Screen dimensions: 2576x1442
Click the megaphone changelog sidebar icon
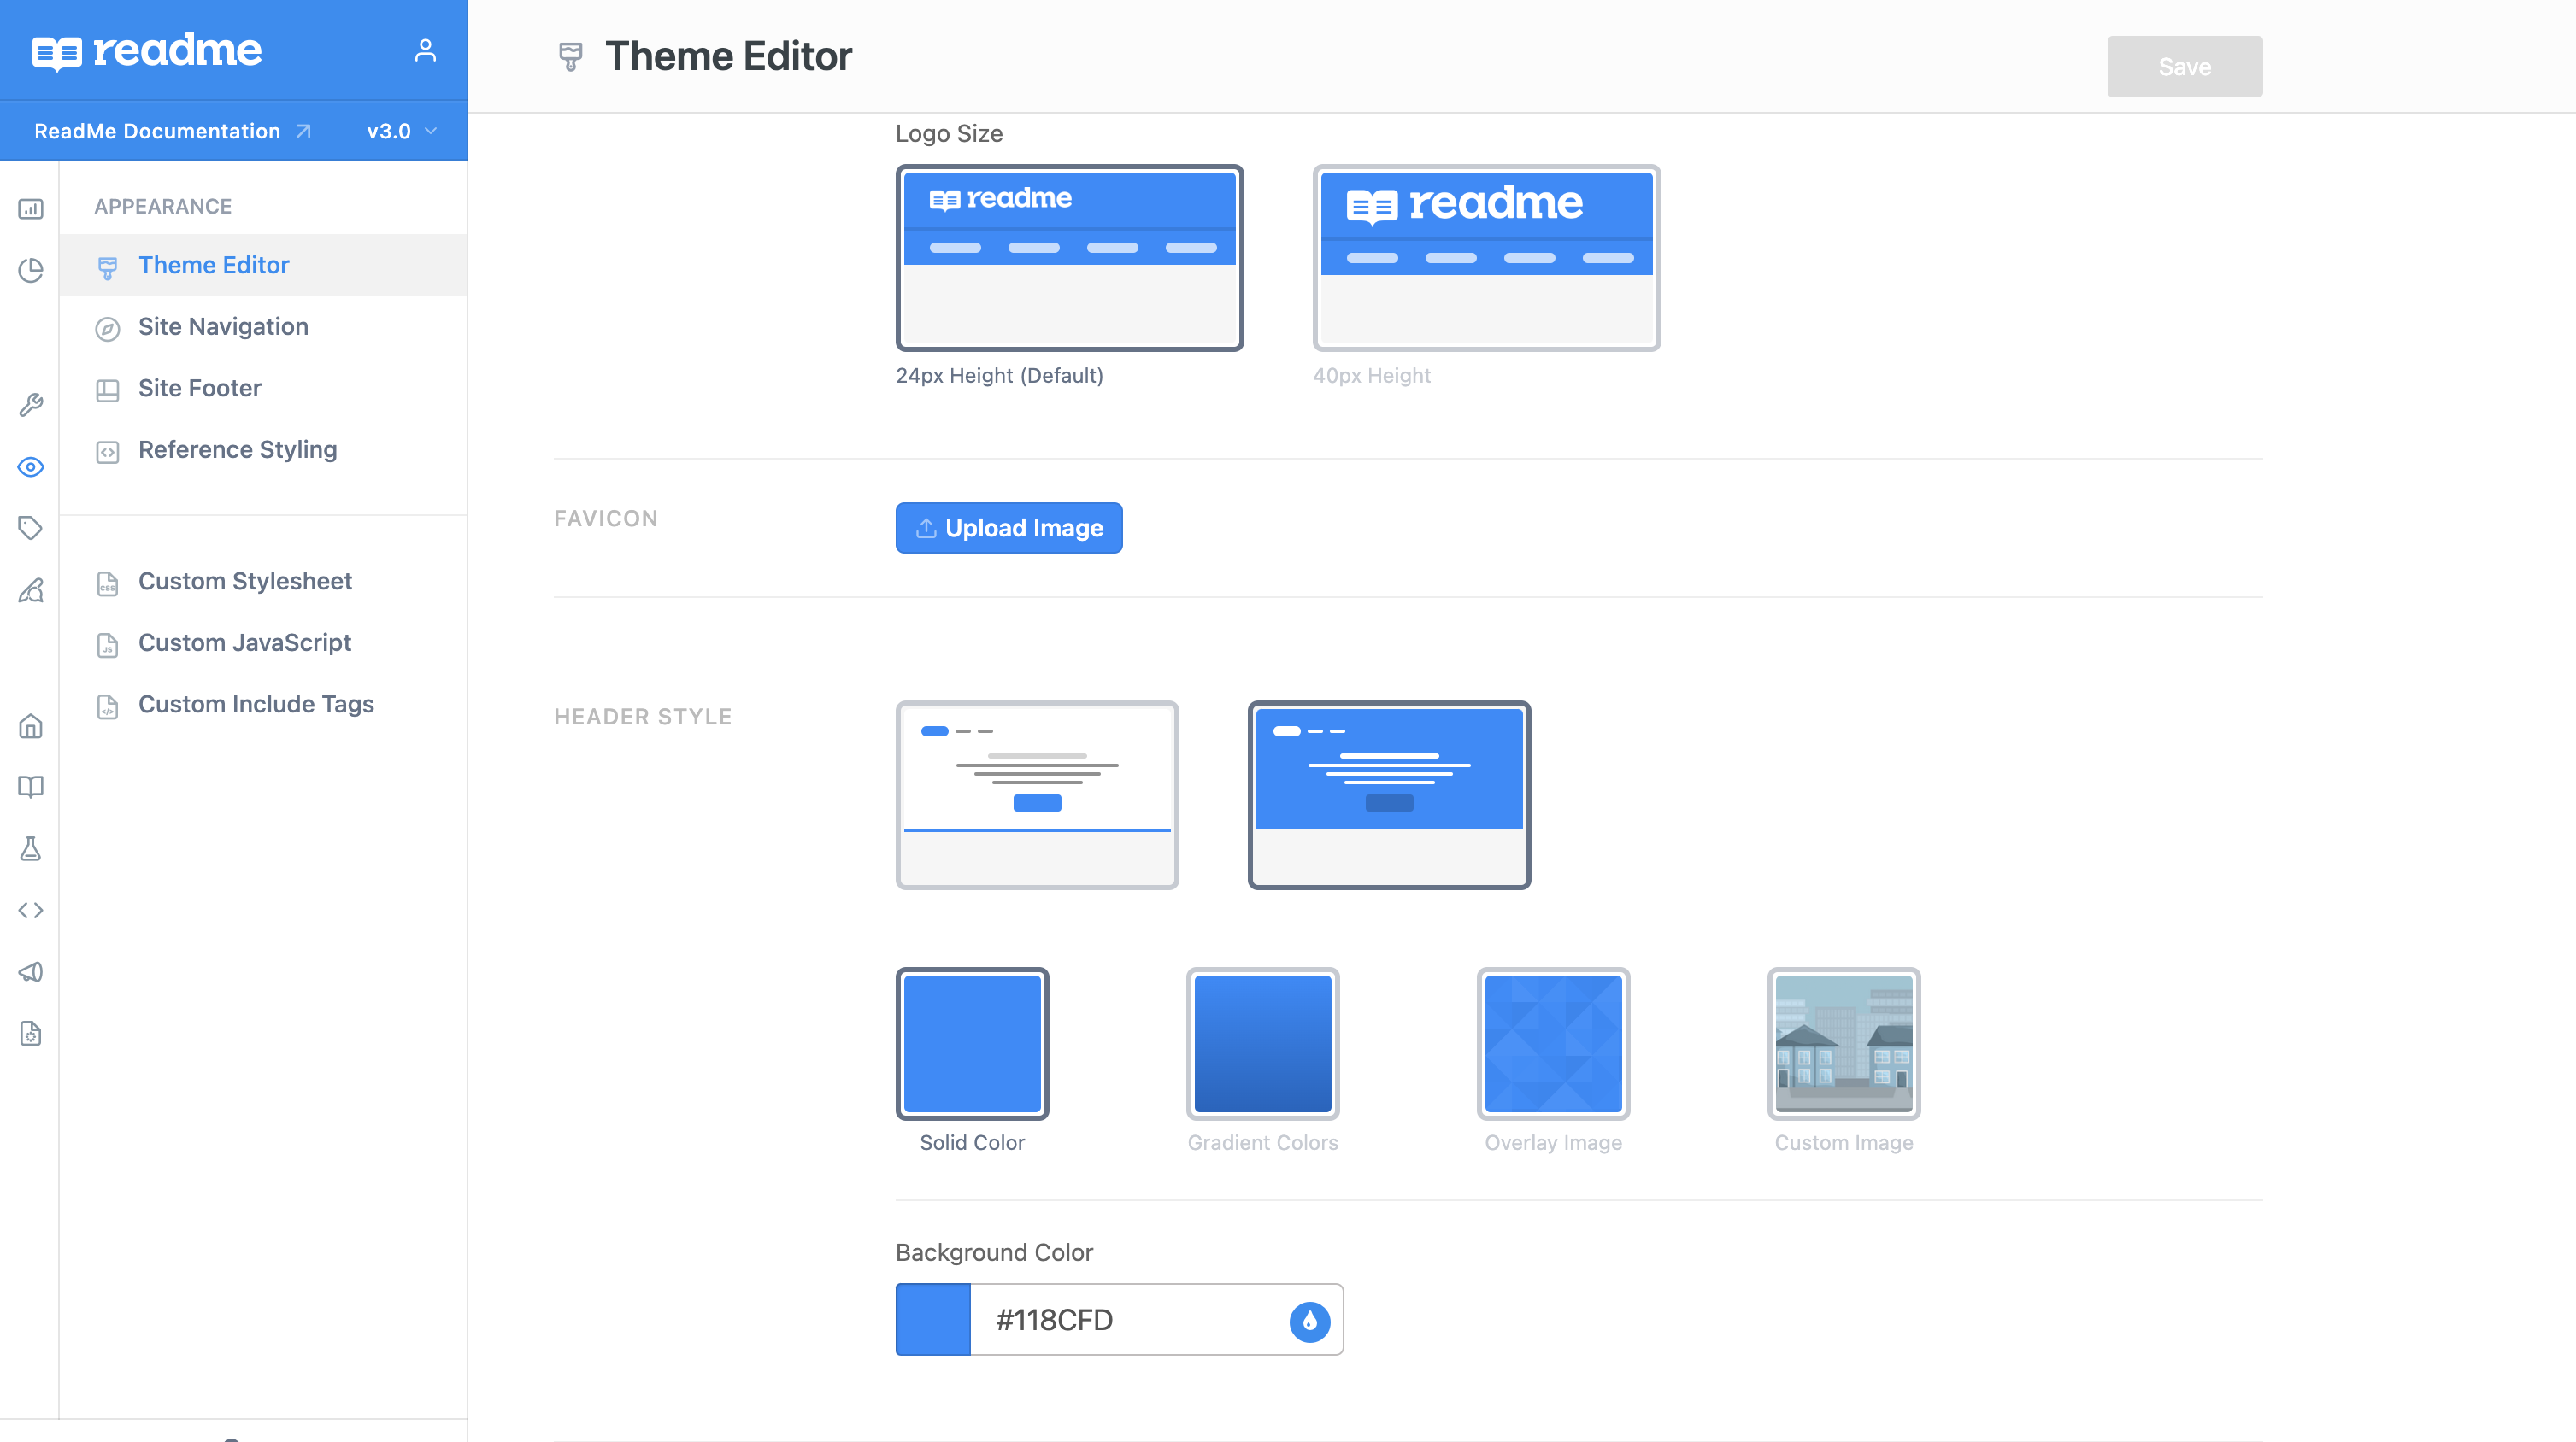[31, 971]
